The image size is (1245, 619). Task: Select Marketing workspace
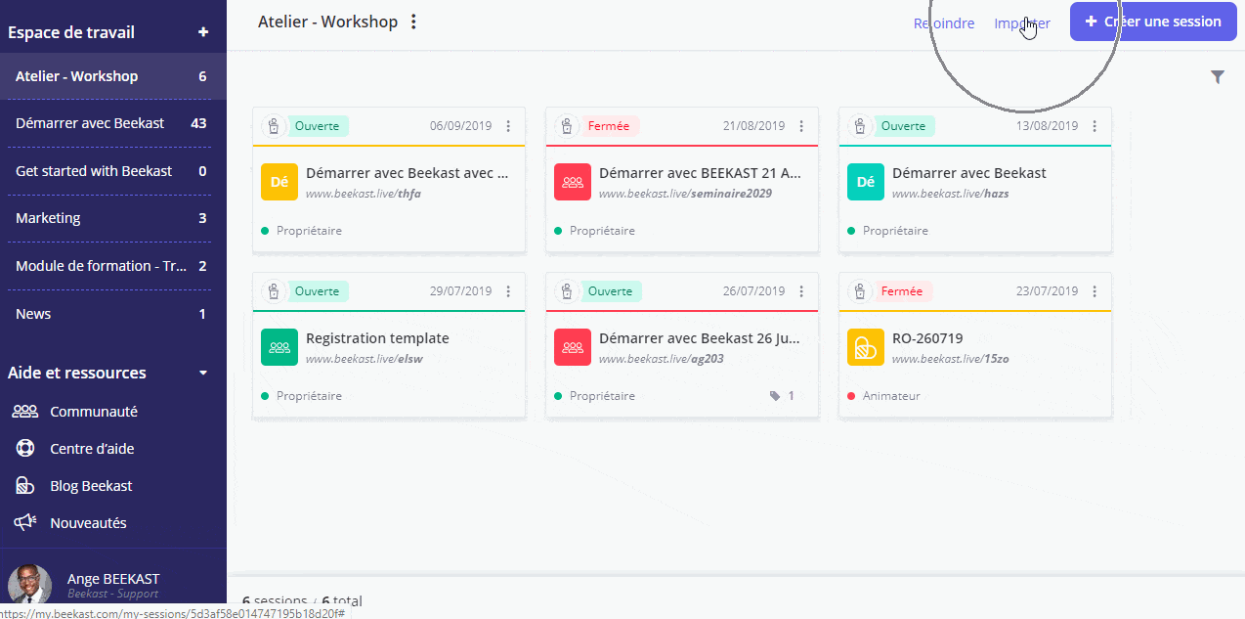point(113,218)
